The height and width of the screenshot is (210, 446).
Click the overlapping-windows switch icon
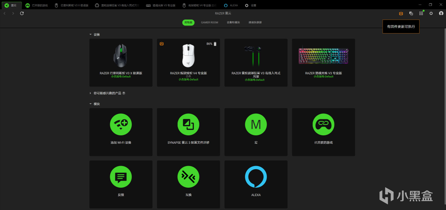411,13
